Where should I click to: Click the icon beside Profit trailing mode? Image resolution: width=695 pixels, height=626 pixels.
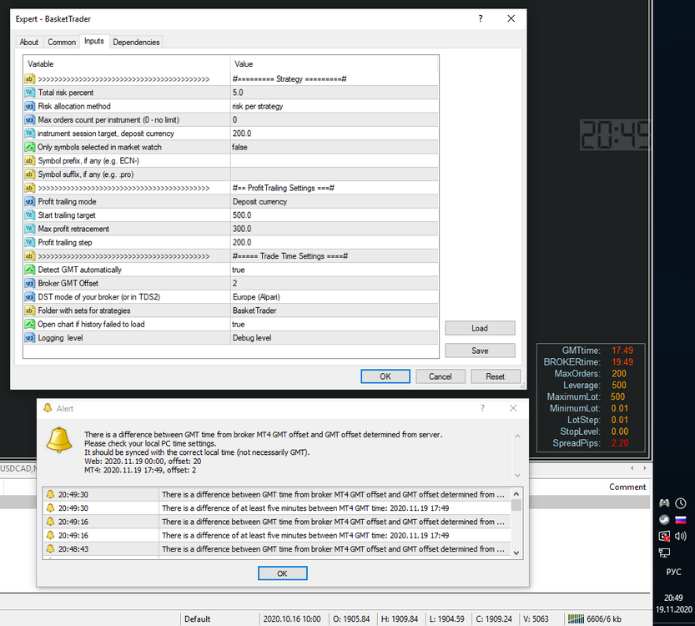pos(29,202)
